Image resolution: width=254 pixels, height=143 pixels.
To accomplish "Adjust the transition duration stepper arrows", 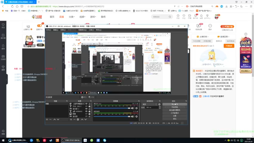I will click(x=160, y=107).
